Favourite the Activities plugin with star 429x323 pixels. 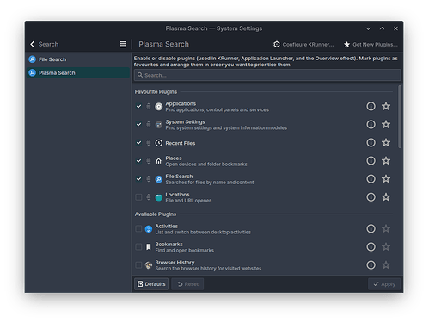coord(386,229)
